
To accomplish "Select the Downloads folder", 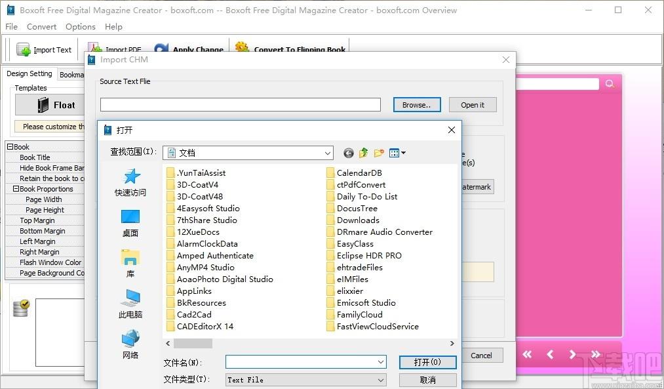I will [x=353, y=220].
